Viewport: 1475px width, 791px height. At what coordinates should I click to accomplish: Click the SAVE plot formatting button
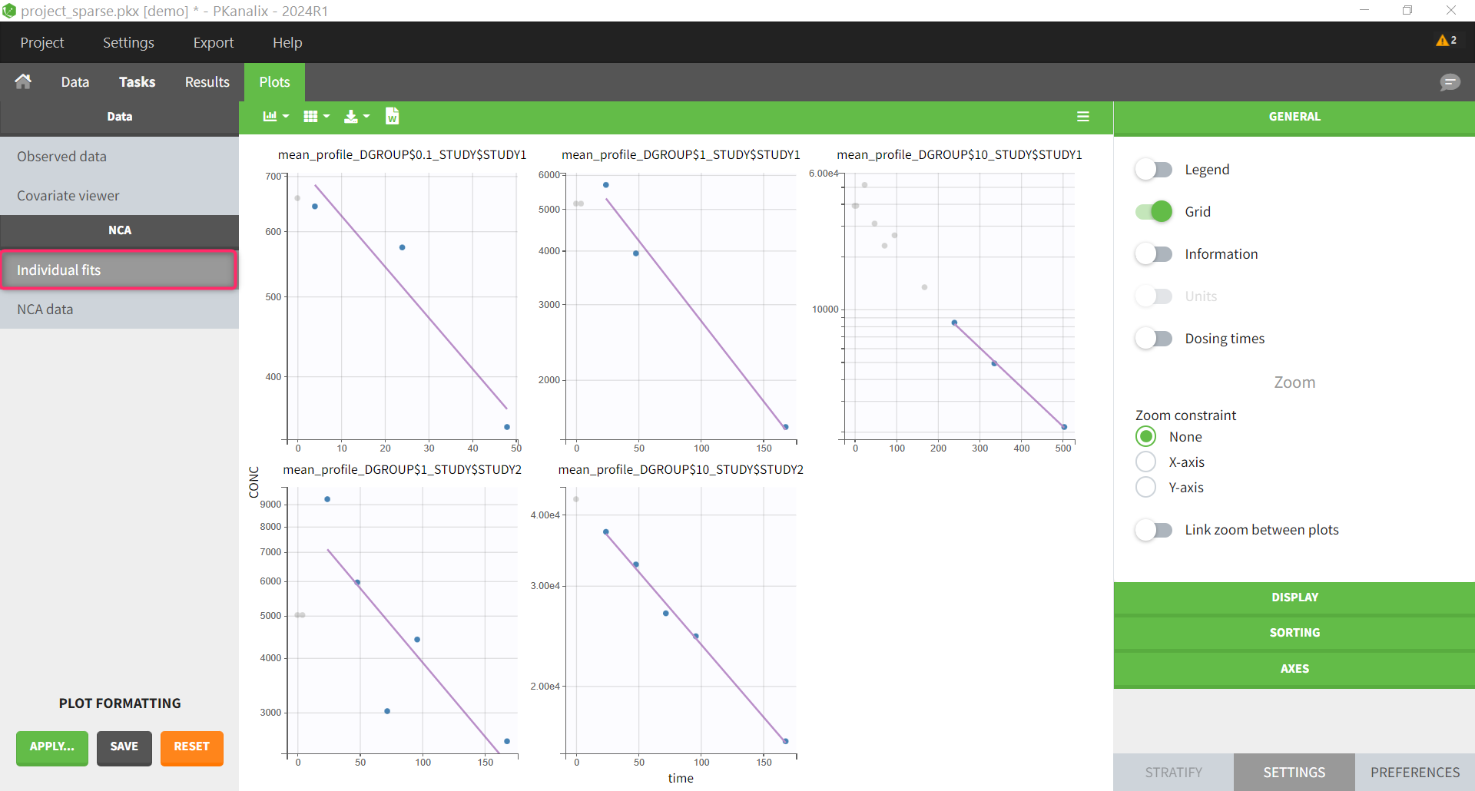[124, 747]
